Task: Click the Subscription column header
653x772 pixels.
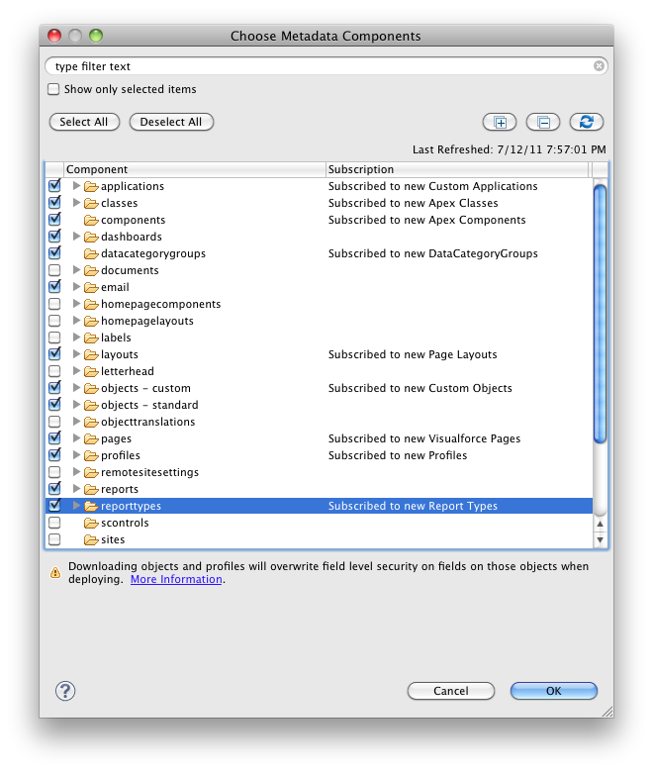Action: click(x=458, y=169)
